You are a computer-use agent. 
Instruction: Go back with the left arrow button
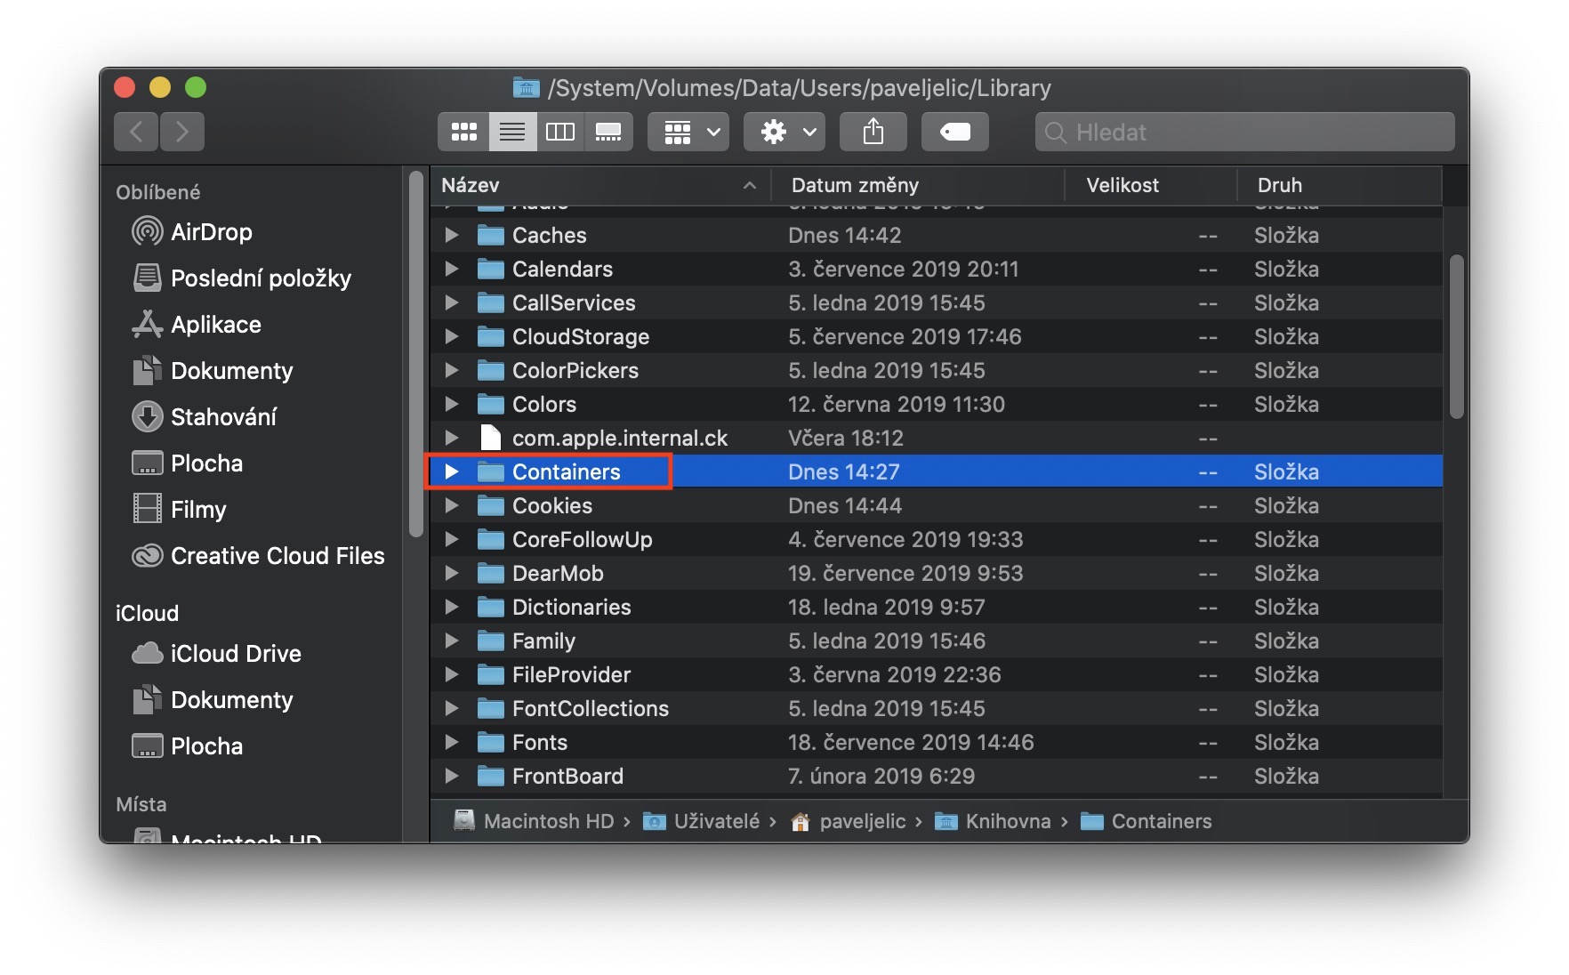[136, 133]
